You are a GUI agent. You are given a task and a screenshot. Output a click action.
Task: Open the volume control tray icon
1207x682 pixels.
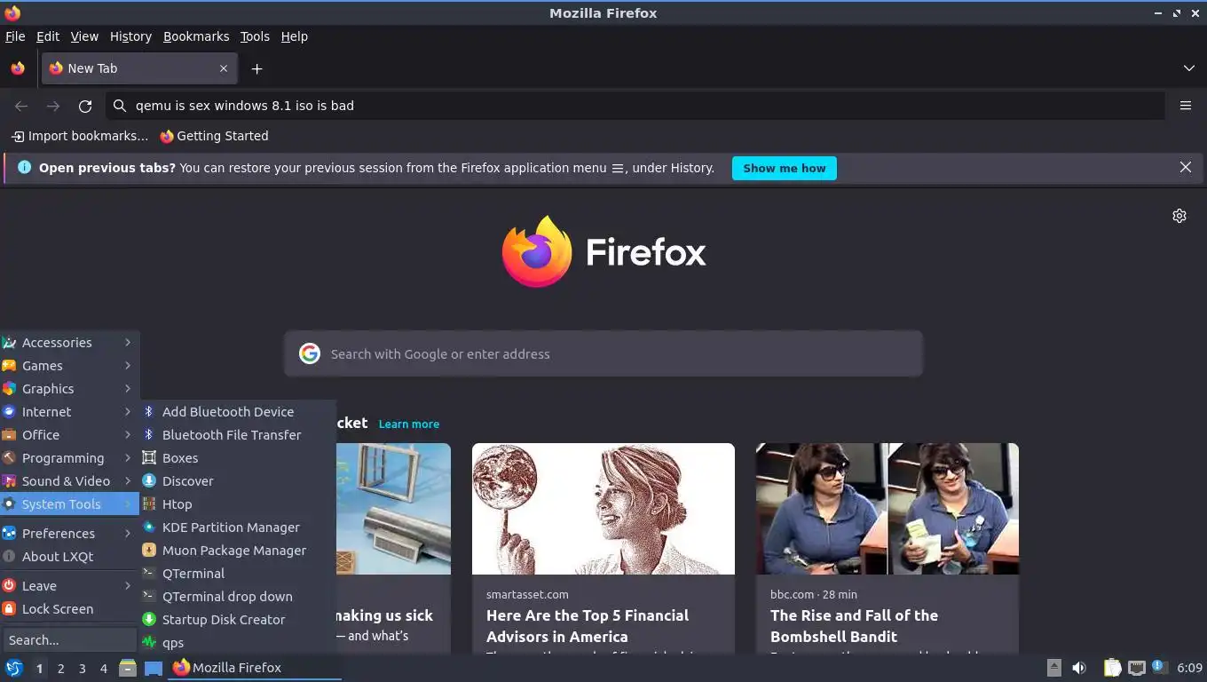tap(1079, 668)
